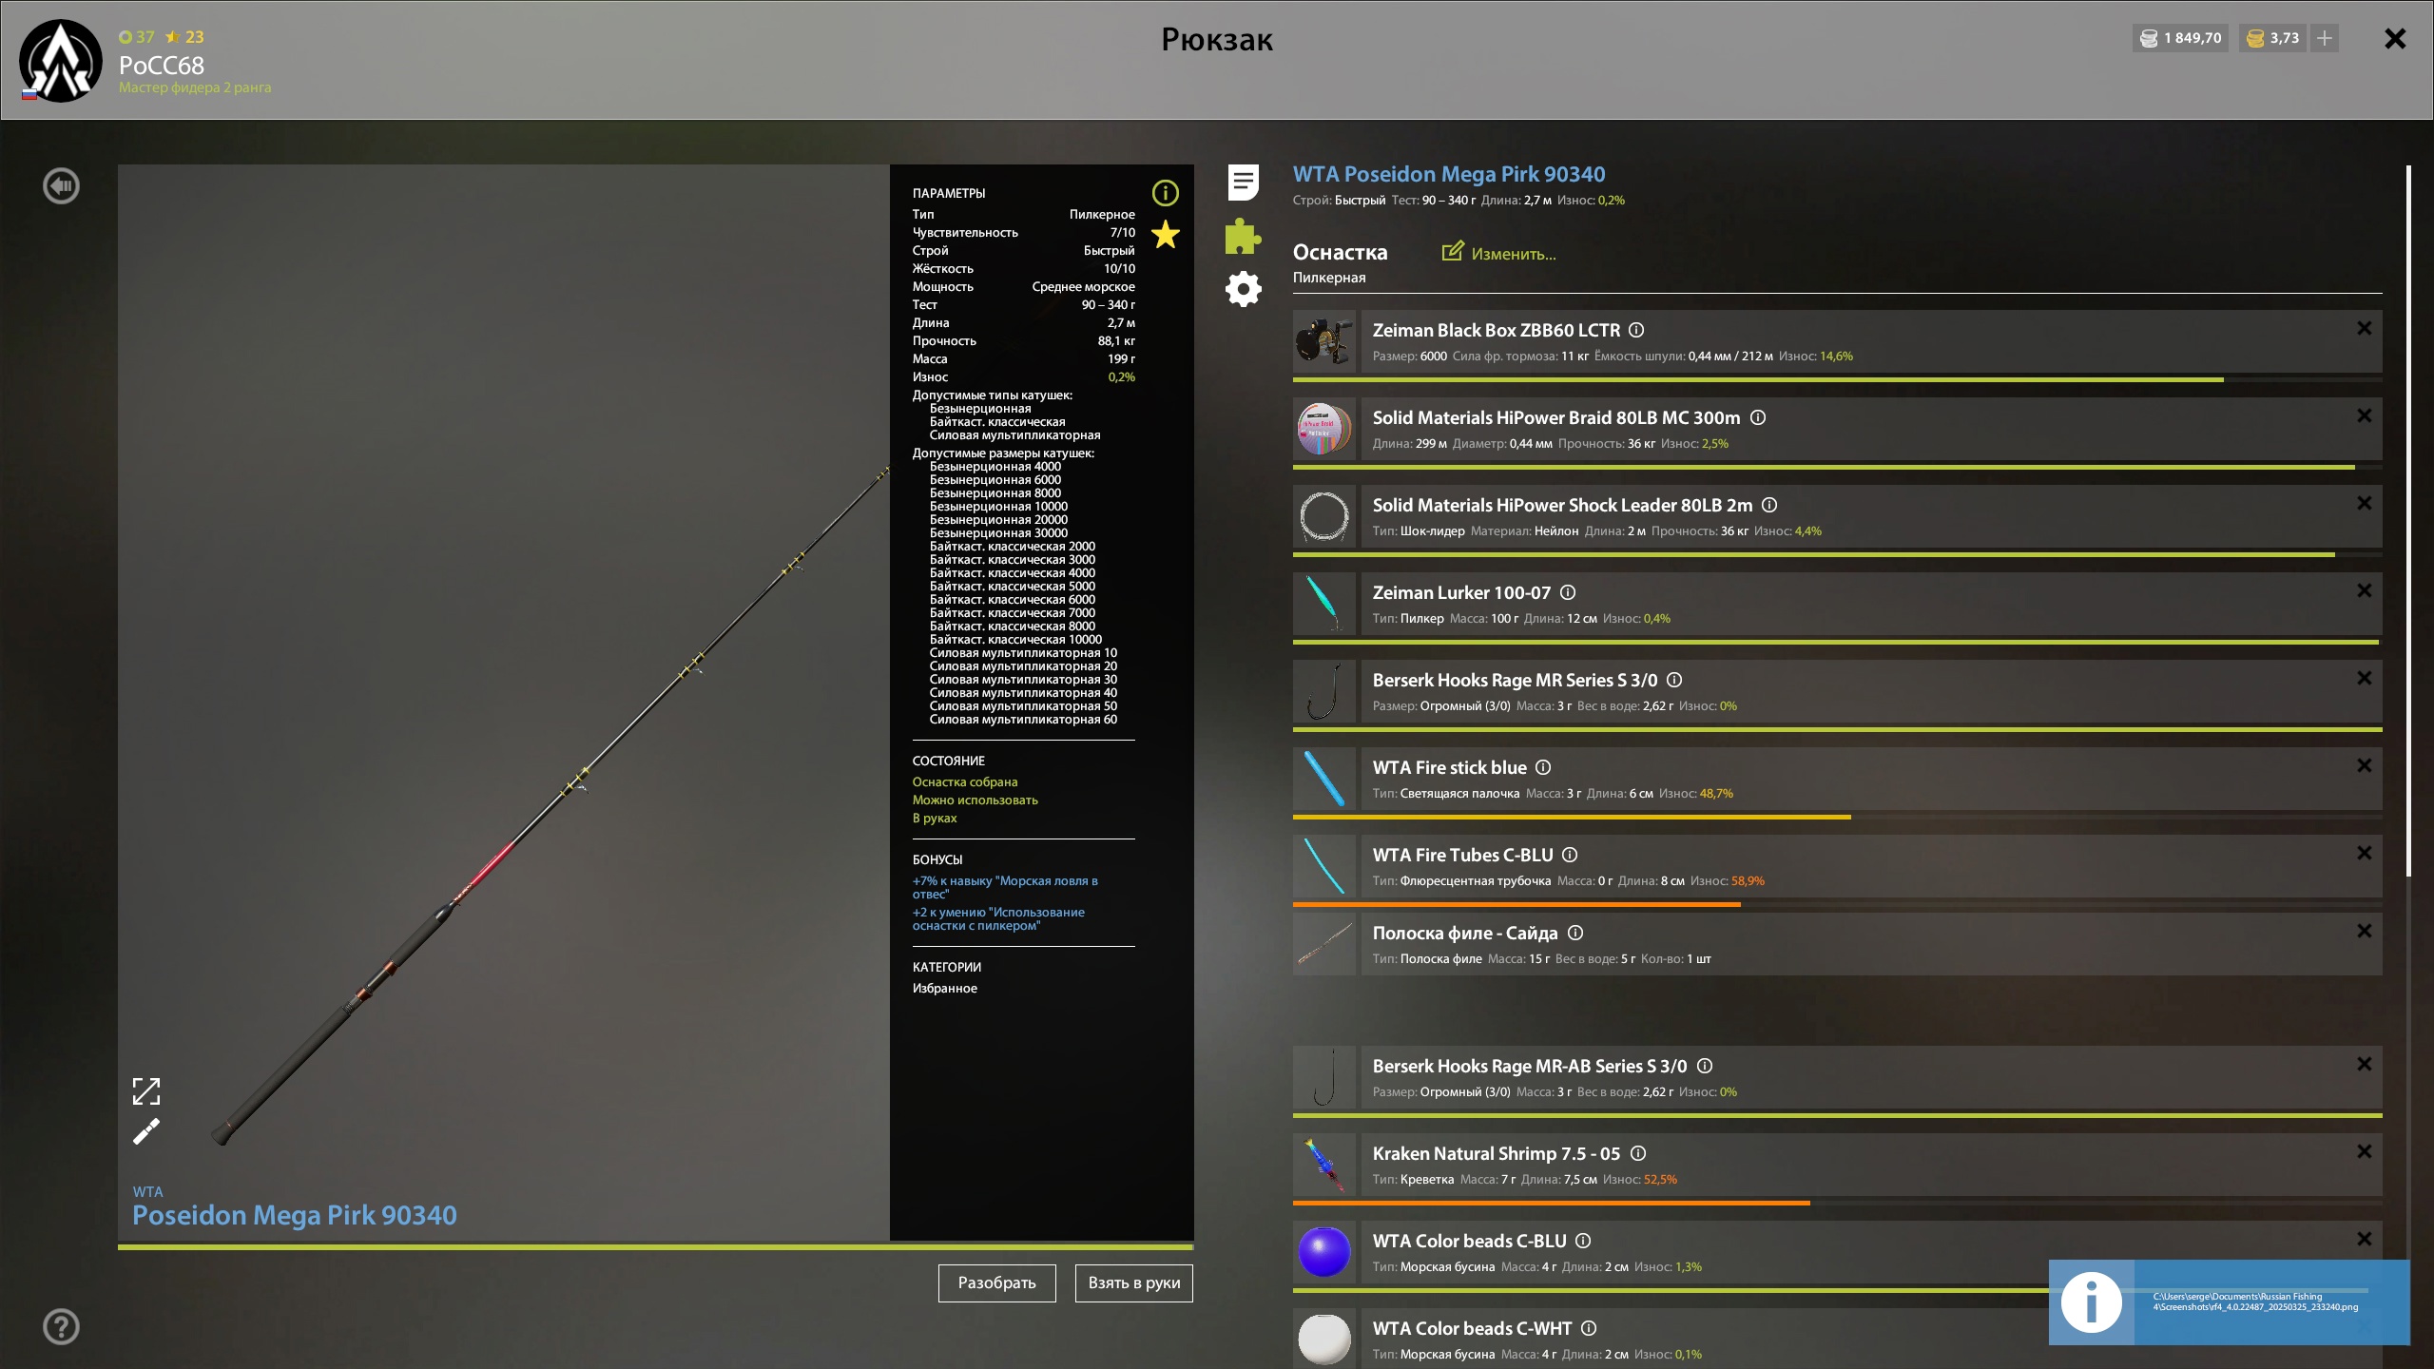Click the info icon in parameters panel
This screenshot has height=1369, width=2434.
pos(1166,193)
